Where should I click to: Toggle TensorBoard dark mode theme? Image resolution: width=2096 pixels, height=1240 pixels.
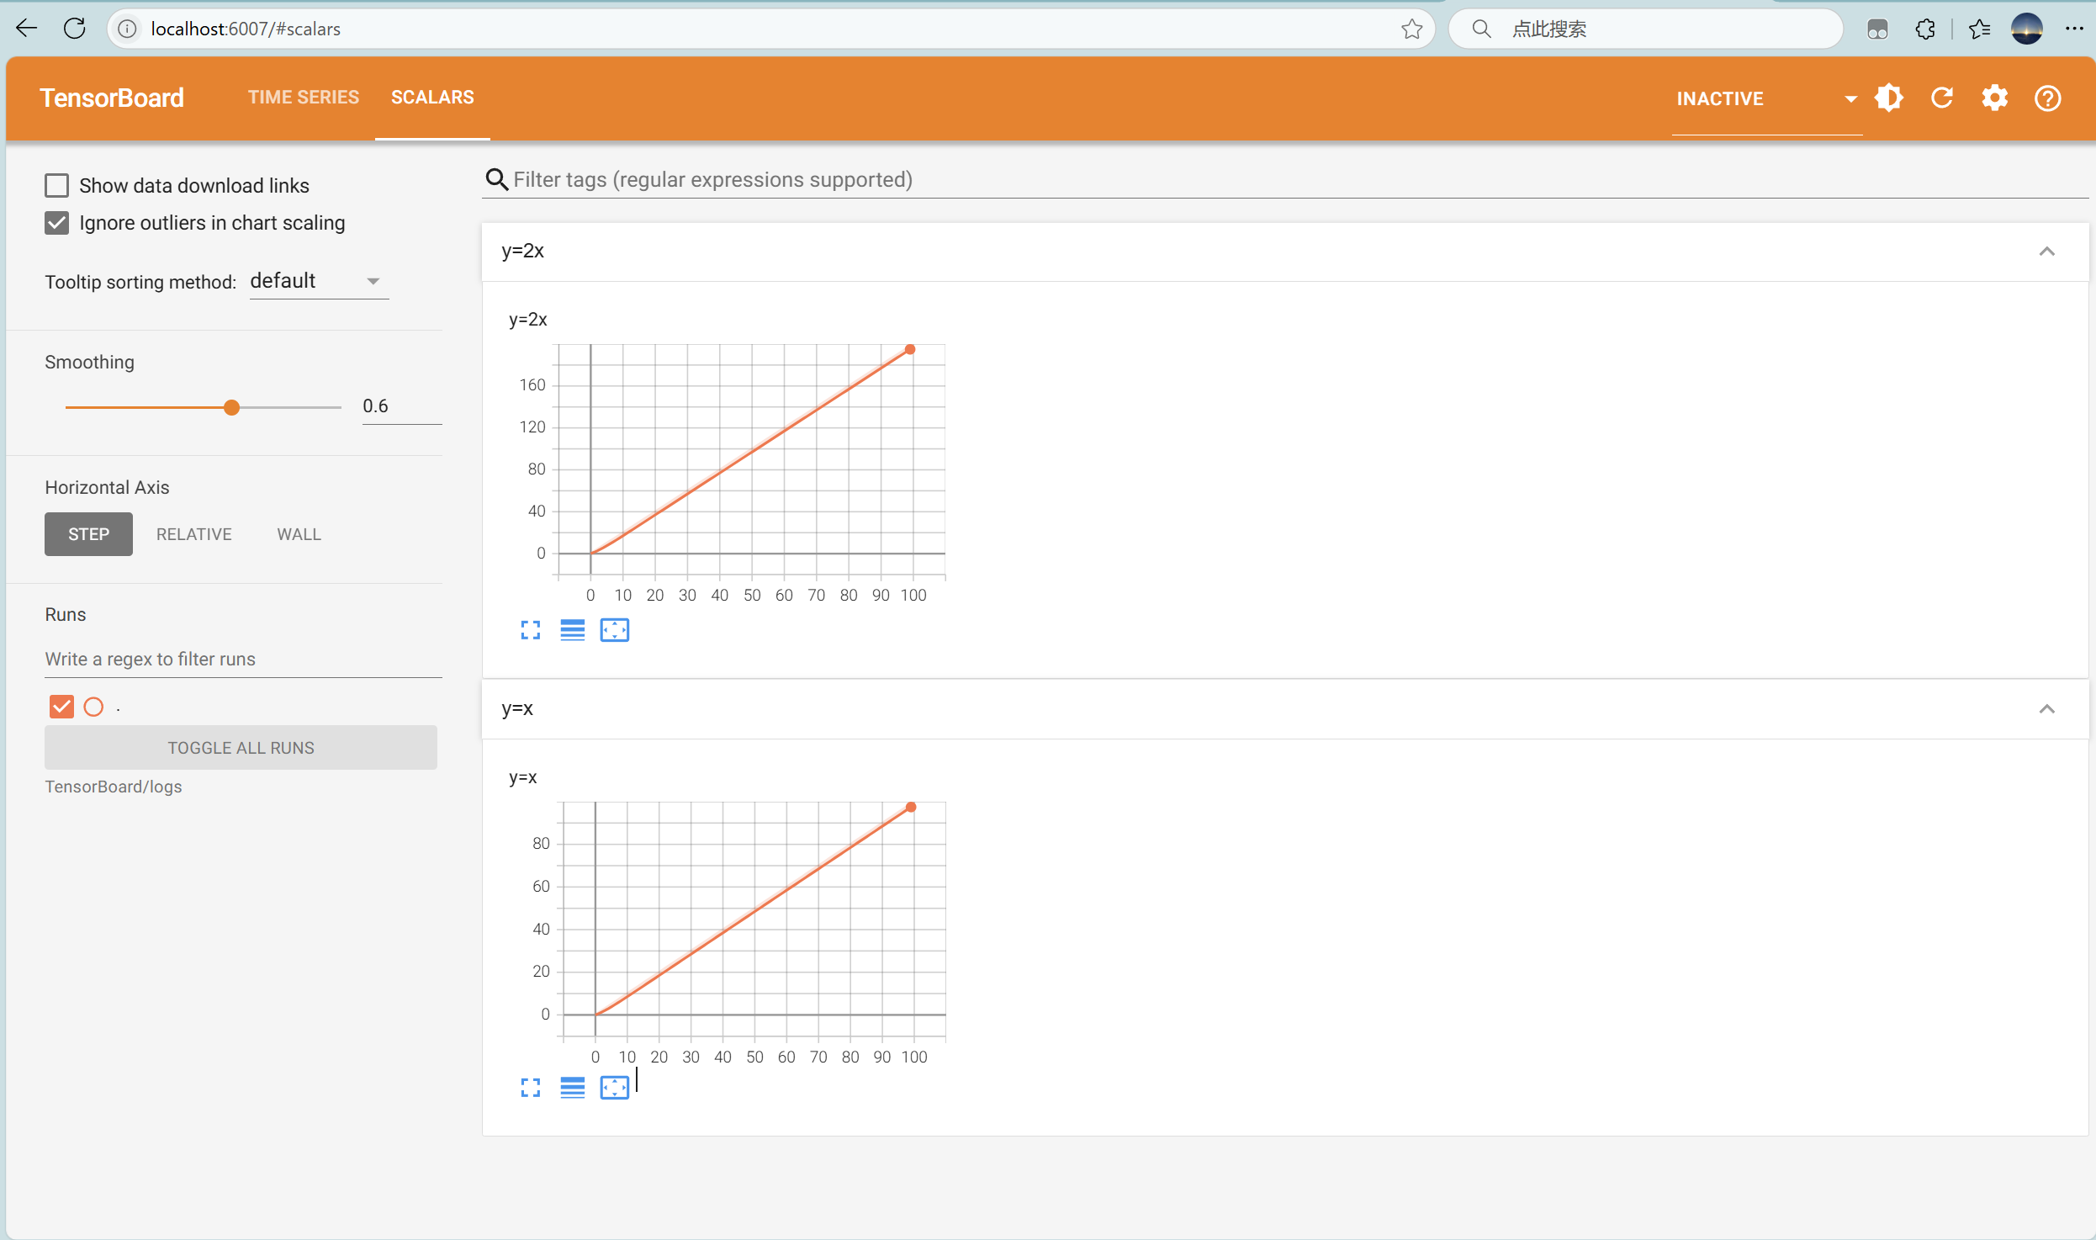[1889, 98]
